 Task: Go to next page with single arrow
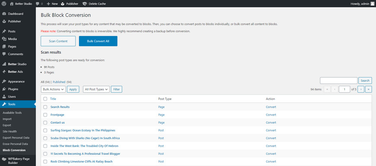coord(360,89)
